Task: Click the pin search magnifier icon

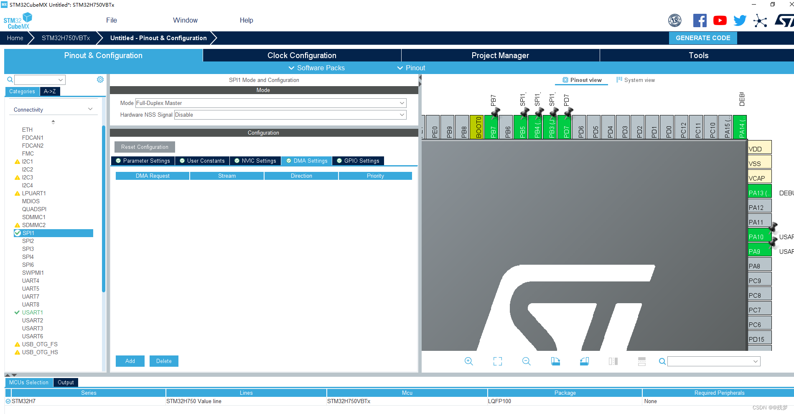Action: [662, 361]
